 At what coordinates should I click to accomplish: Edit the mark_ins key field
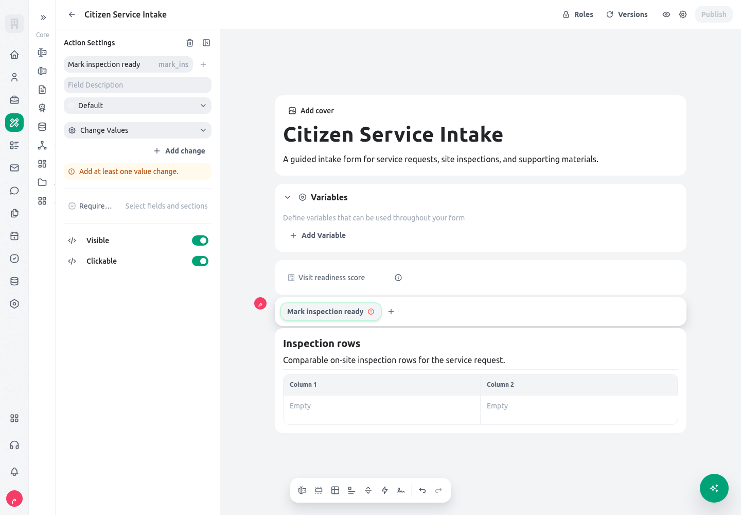coord(173,64)
